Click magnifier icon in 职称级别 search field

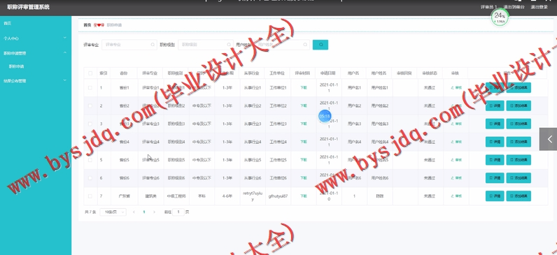pyautogui.click(x=229, y=45)
